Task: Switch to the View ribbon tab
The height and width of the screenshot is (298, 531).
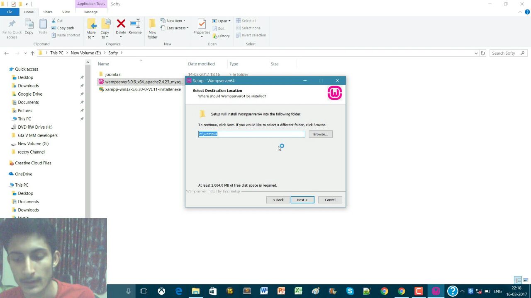Action: [66, 12]
